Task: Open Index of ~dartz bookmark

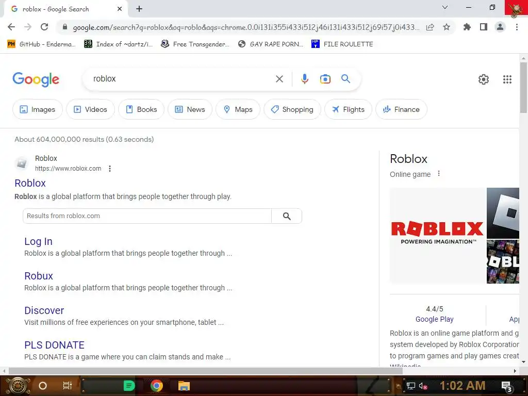Action: [x=118, y=44]
